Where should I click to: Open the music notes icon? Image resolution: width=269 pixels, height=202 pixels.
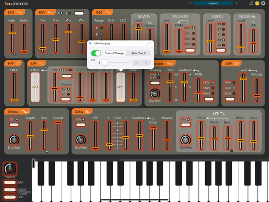click(x=251, y=3)
